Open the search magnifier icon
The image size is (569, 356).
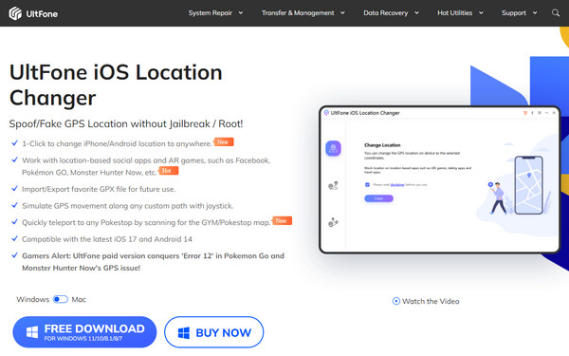tap(555, 13)
